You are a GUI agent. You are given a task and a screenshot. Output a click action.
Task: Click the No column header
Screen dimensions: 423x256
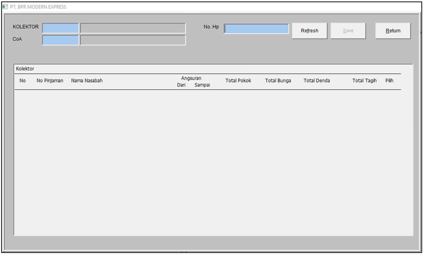click(22, 81)
